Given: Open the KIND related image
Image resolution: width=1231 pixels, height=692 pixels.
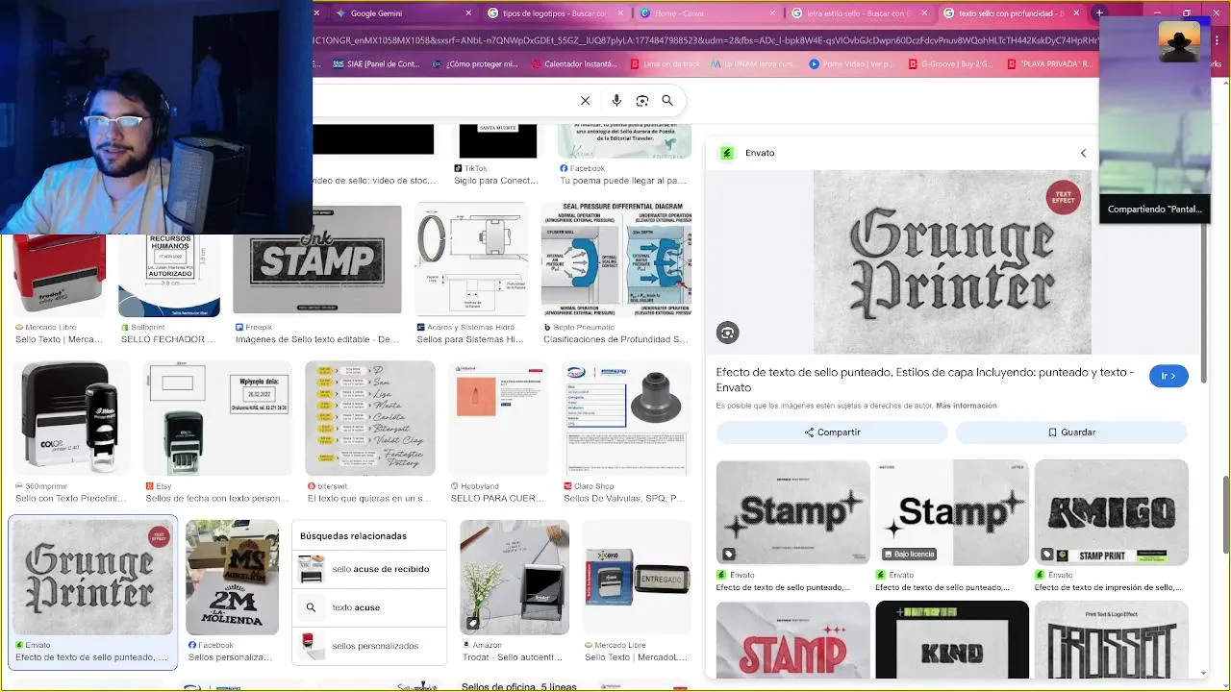Looking at the screenshot, I should pyautogui.click(x=952, y=639).
